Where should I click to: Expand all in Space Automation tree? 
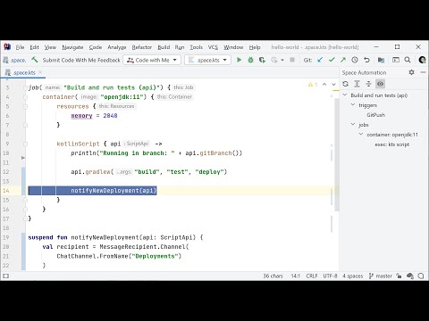click(x=357, y=84)
